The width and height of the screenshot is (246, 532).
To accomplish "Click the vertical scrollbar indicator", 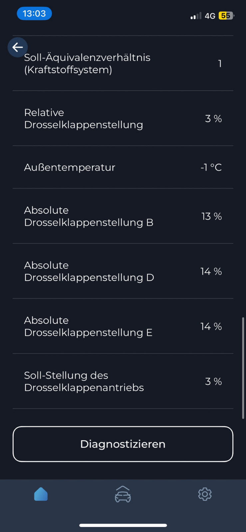I will 243,368.
